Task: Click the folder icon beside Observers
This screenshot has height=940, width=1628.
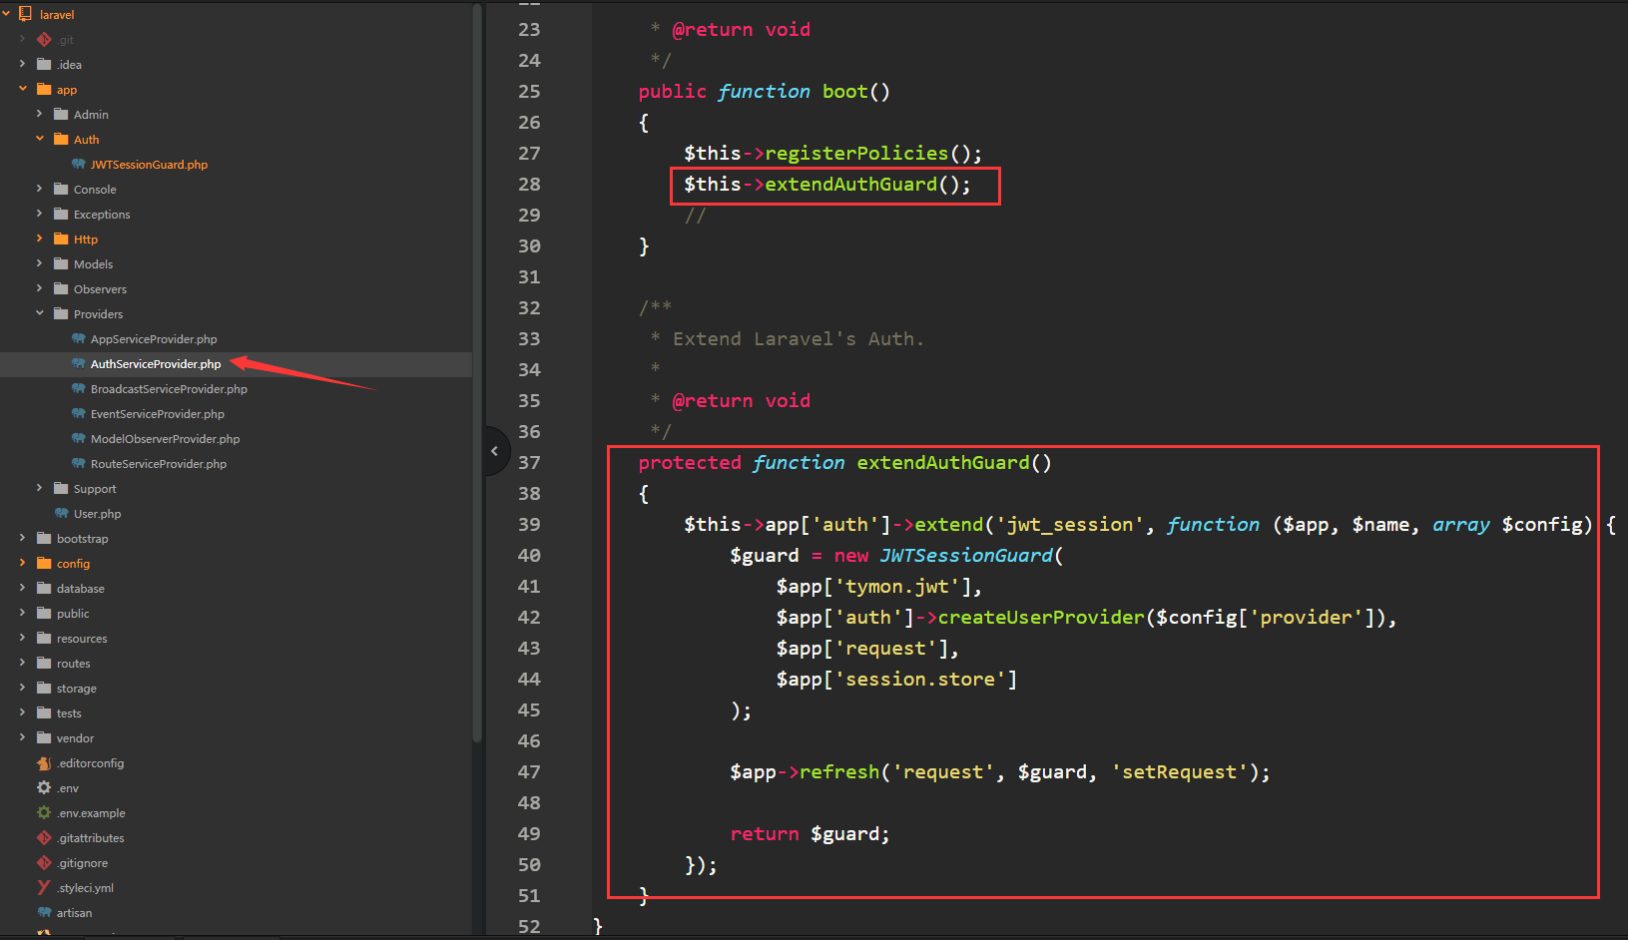Action: click(61, 288)
